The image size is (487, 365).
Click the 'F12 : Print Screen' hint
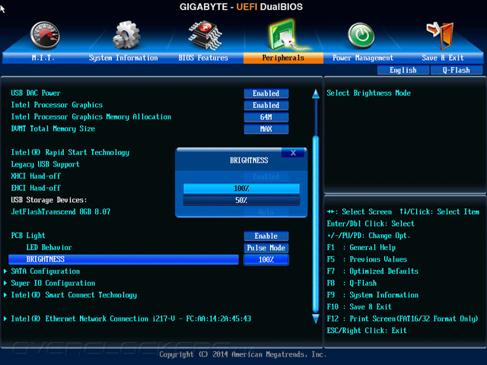(403, 319)
